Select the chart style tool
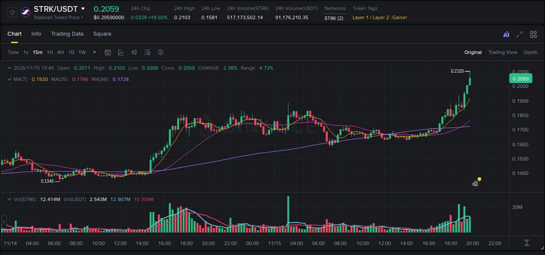The image size is (545, 255). pos(120,52)
